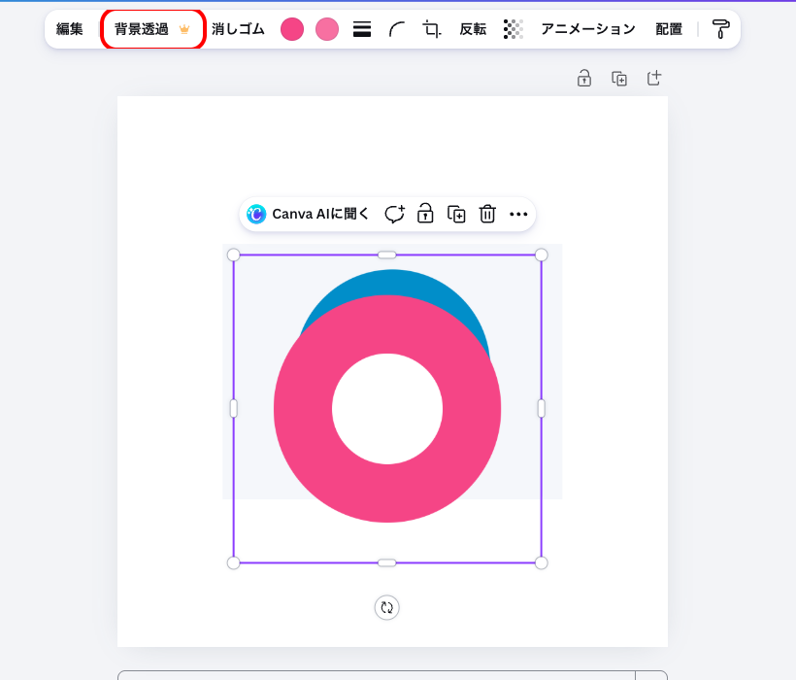Click the bottom-right corner resize handle
This screenshot has height=680, width=796.
click(x=541, y=562)
